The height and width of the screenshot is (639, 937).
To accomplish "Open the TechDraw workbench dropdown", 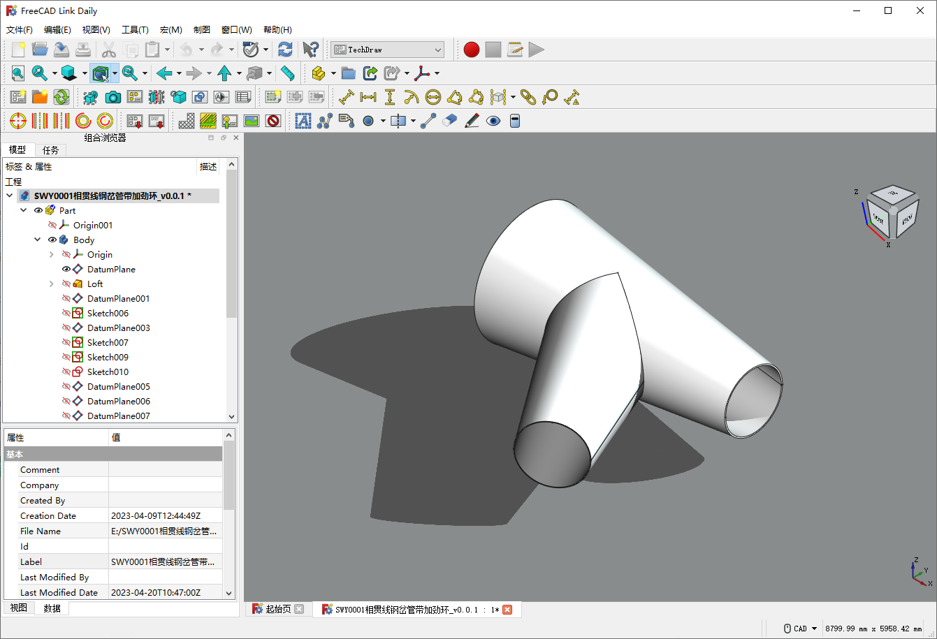I will pyautogui.click(x=388, y=50).
